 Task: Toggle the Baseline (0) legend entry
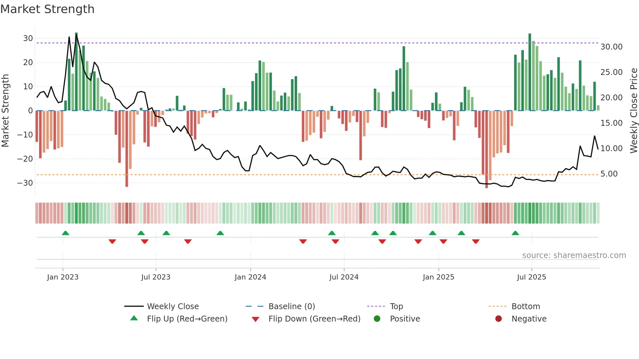(291, 306)
